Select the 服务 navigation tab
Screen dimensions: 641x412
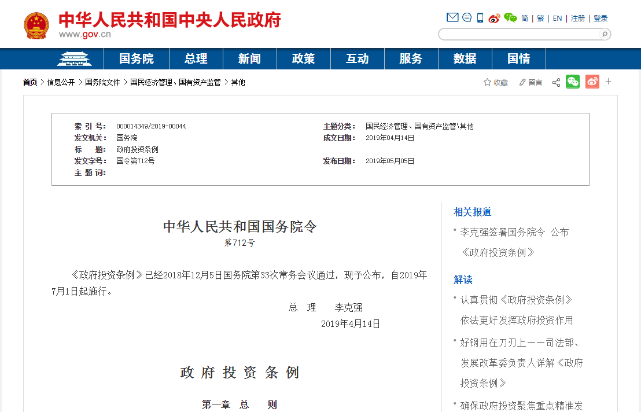411,58
